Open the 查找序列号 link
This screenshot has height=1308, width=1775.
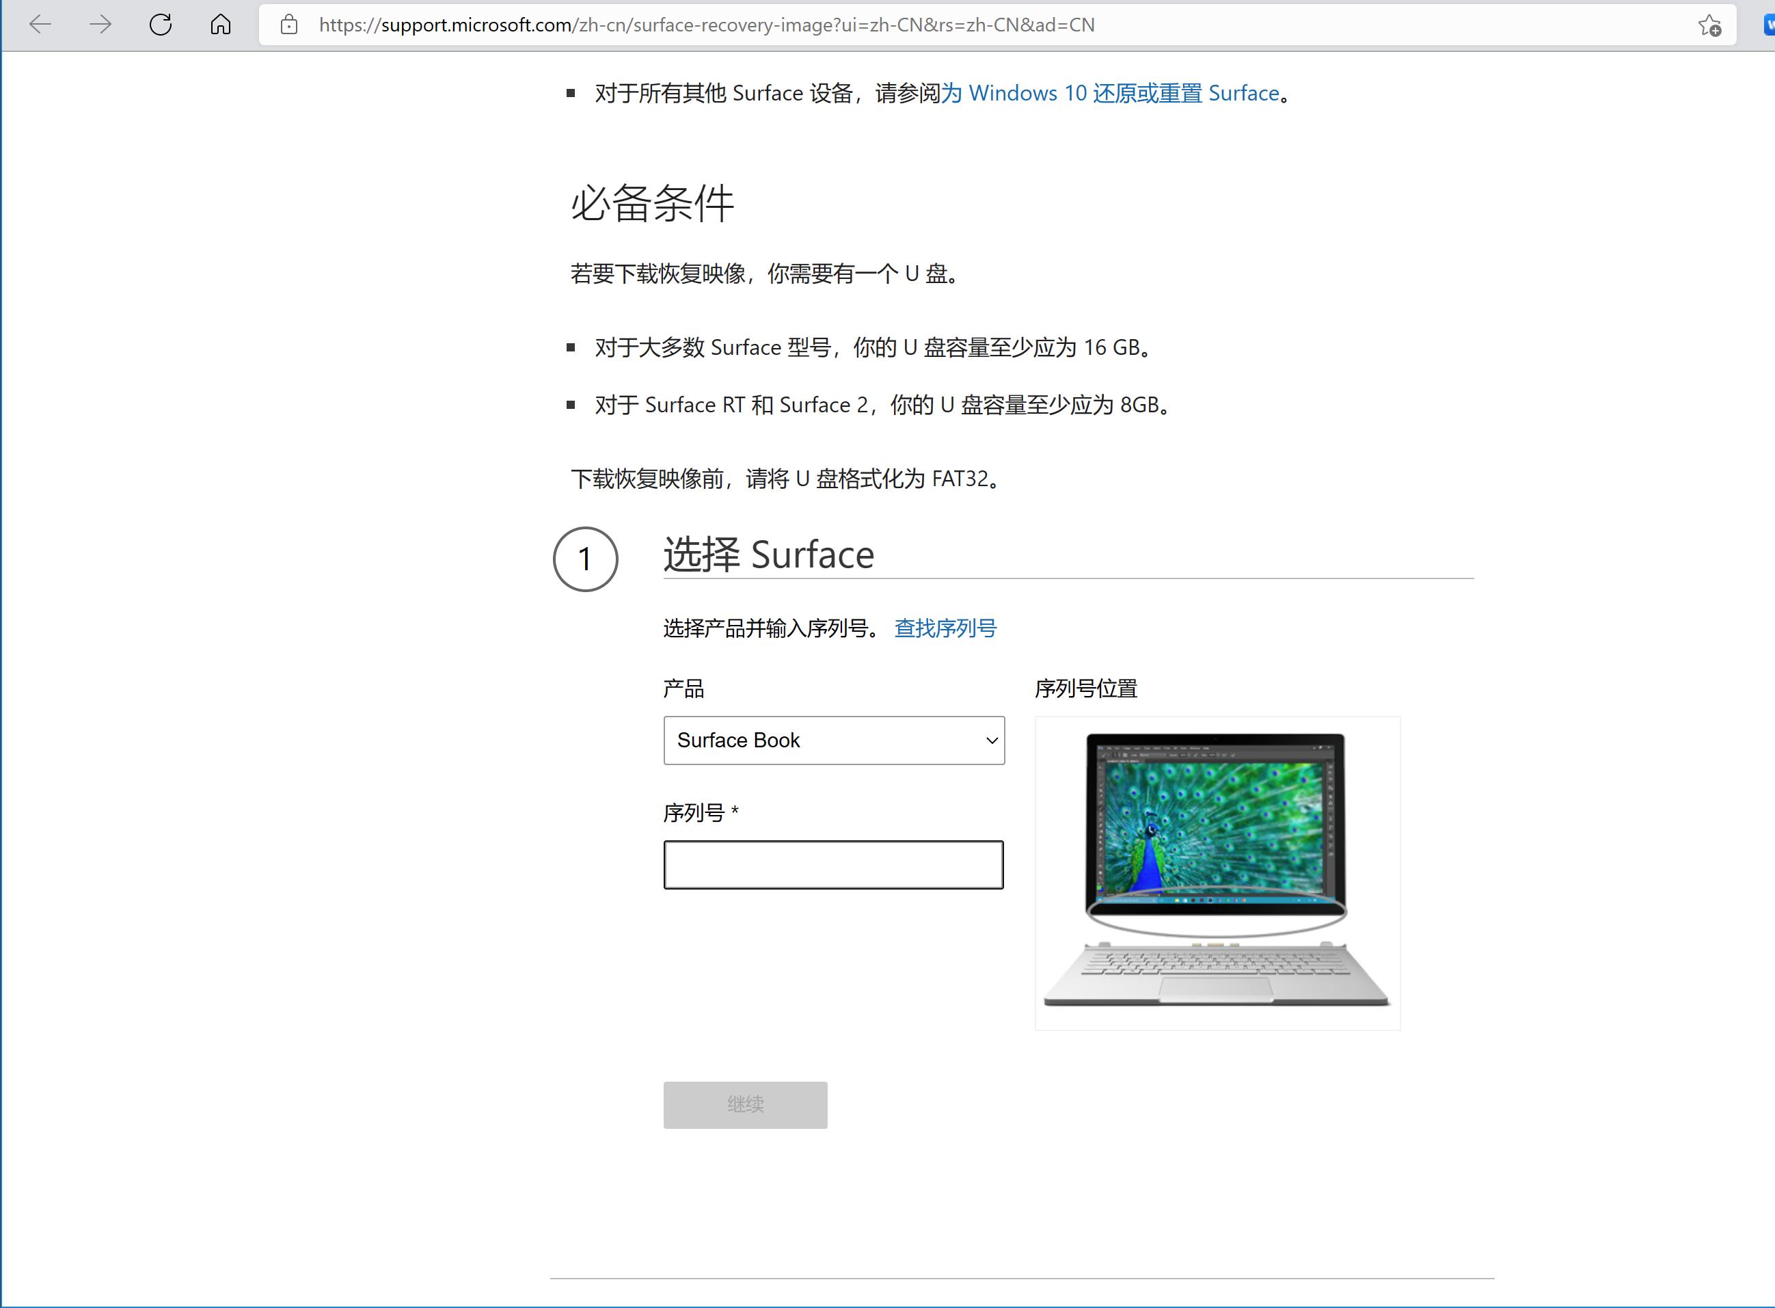(x=945, y=628)
